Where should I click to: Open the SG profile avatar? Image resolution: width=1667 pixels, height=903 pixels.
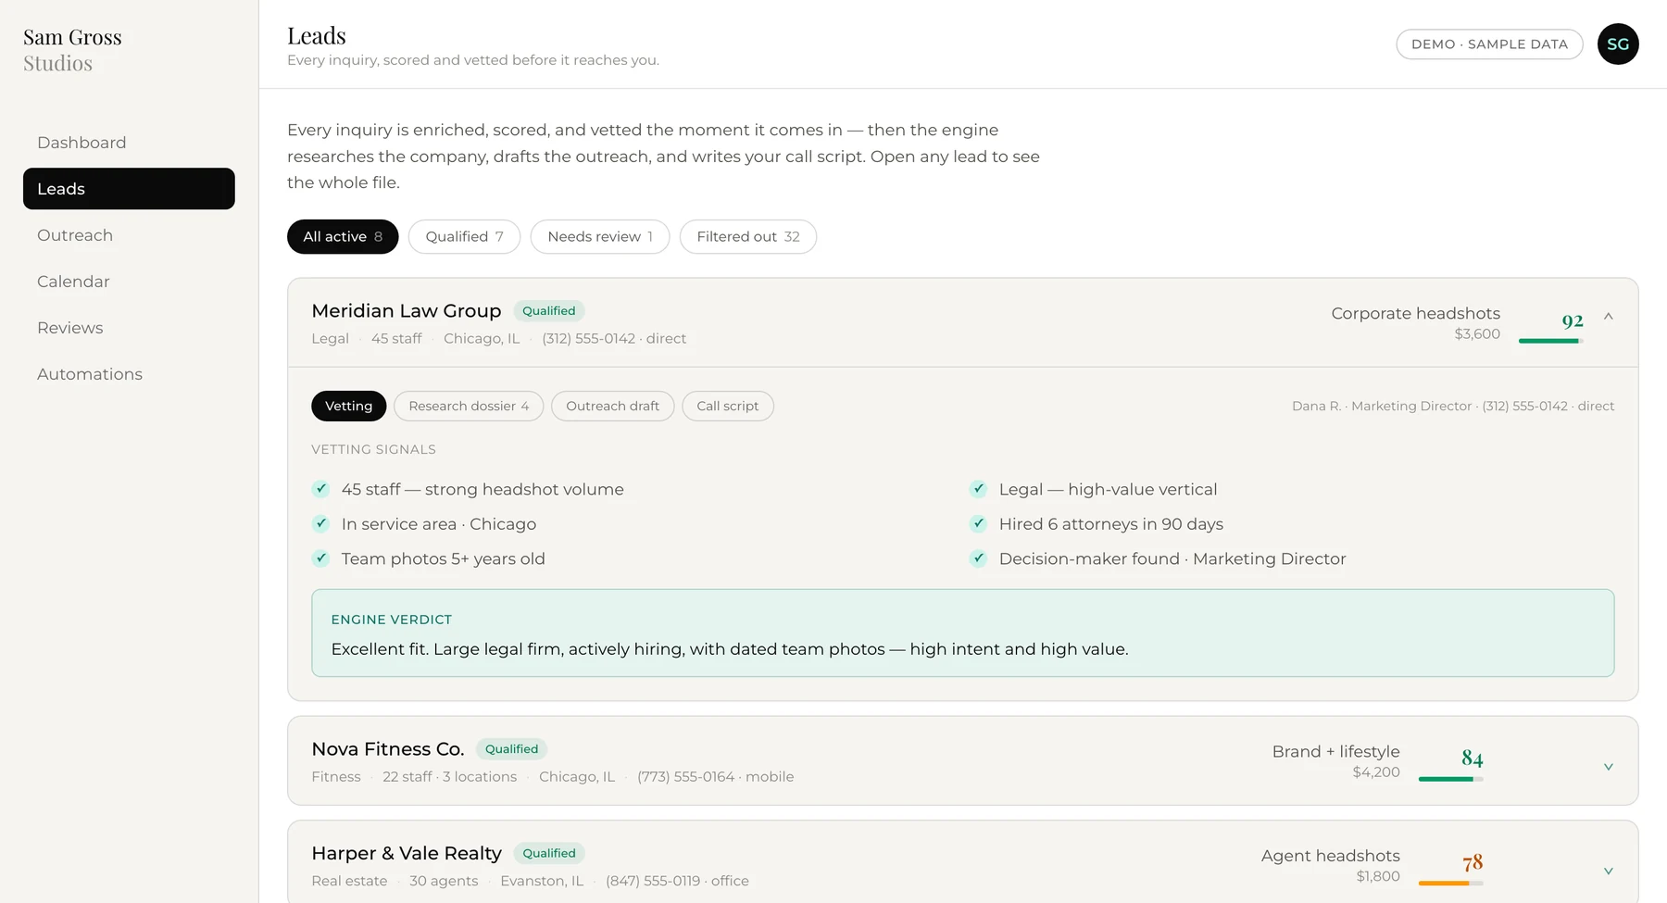(1618, 44)
